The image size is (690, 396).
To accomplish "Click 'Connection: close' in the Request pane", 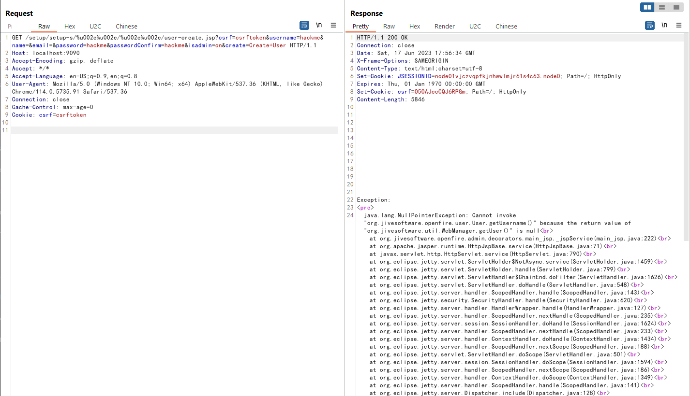I will pyautogui.click(x=41, y=99).
